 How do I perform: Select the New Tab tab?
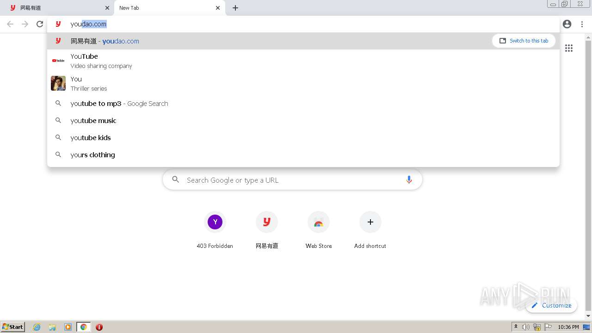[x=169, y=8]
